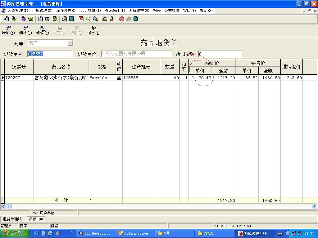
Task: Click the horizontal scrollbar right arrow
Action: coord(314,206)
